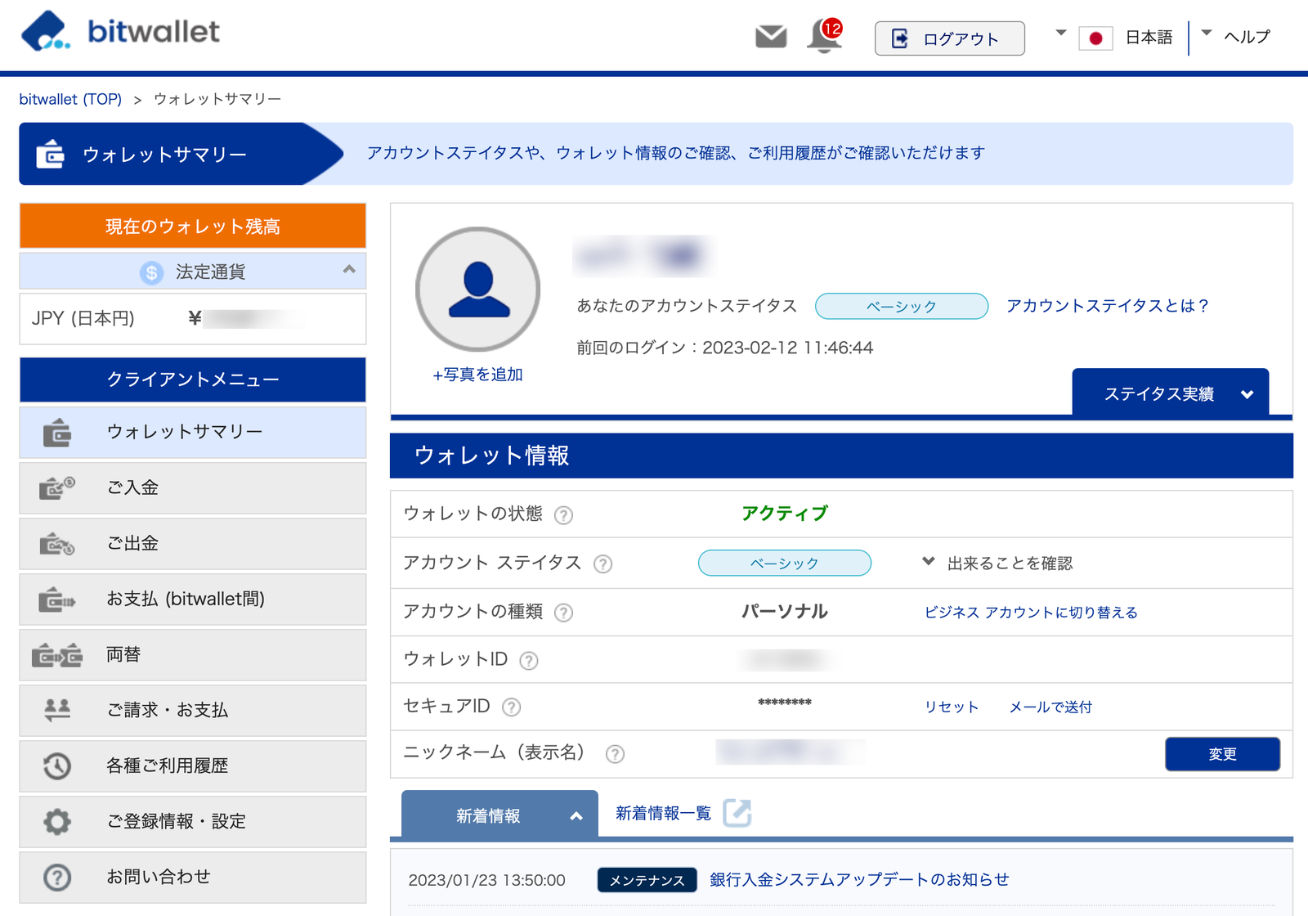
Task: Collapse the 新着情報 tab panel
Action: click(x=499, y=815)
